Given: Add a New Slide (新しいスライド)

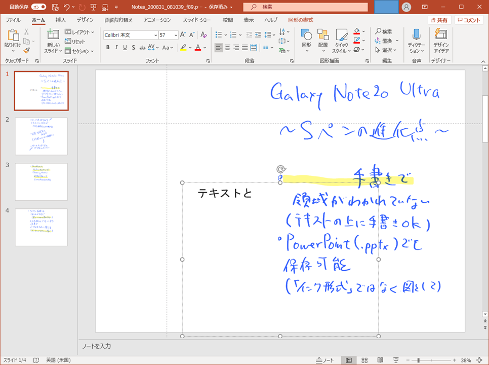Looking at the screenshot, I should point(53,41).
